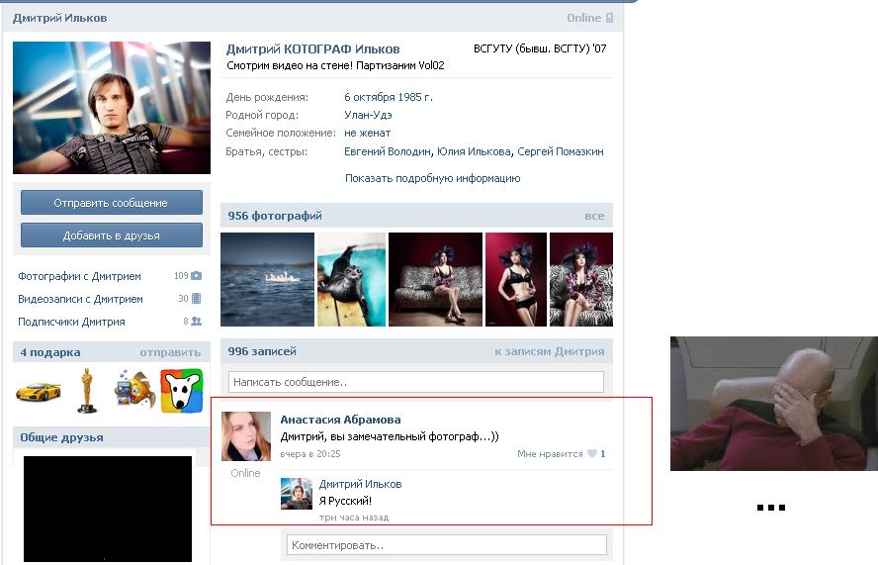This screenshot has height=565, width=878.
Task: Click comment time три часа назад
Action: click(x=353, y=518)
